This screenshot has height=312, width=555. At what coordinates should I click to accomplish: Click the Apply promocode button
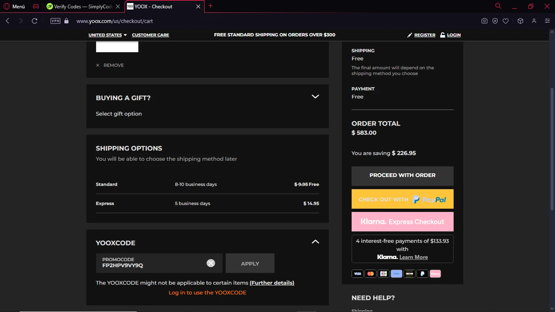[250, 263]
